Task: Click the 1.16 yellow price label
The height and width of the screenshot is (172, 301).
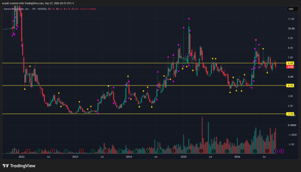Action: click(290, 114)
